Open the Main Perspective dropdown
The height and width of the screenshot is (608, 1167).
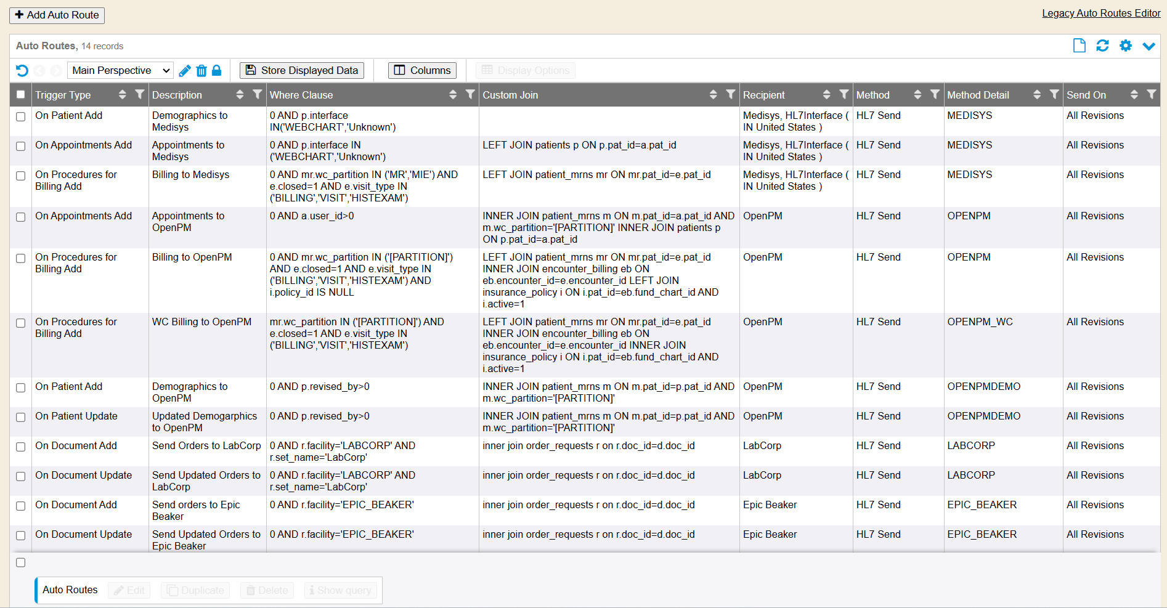click(120, 70)
